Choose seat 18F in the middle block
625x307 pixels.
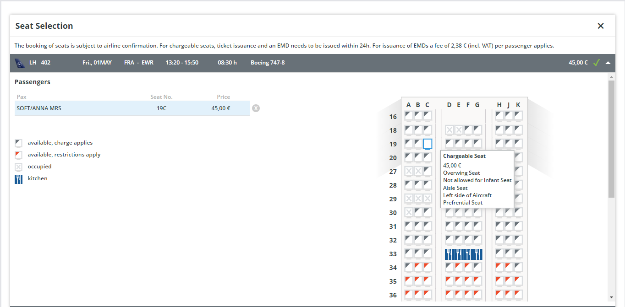click(x=468, y=130)
